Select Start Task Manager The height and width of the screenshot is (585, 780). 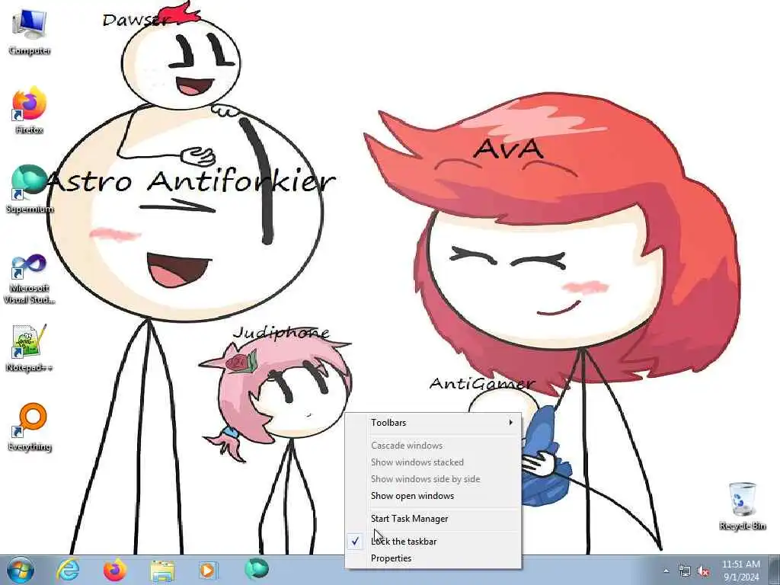click(x=433, y=518)
